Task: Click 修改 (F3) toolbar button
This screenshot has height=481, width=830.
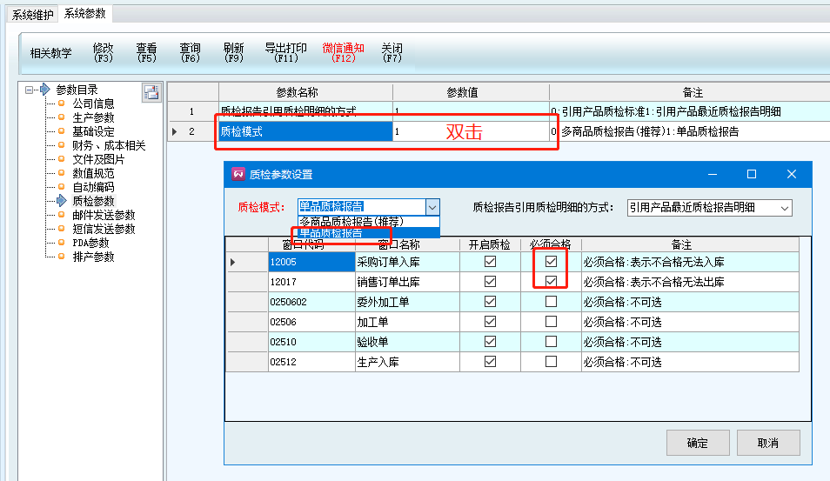Action: click(x=103, y=53)
